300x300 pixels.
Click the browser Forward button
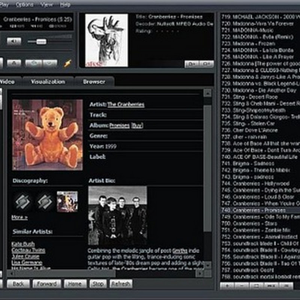pyautogui.click(x=47, y=284)
